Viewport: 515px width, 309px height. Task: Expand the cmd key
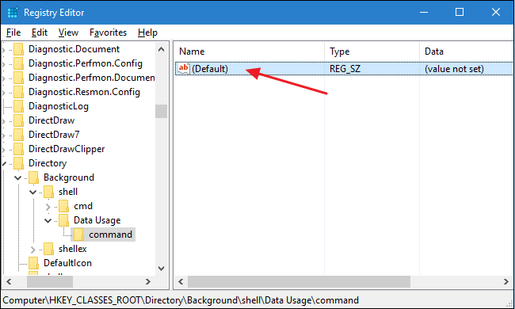click(x=48, y=207)
